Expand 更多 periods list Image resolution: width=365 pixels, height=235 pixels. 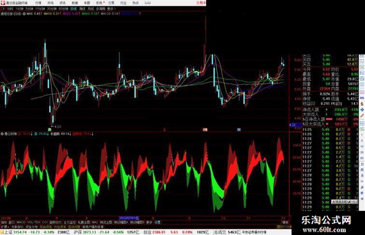[111, 8]
